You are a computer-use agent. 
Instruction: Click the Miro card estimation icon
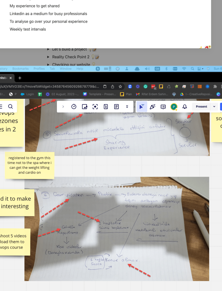(x=106, y=107)
